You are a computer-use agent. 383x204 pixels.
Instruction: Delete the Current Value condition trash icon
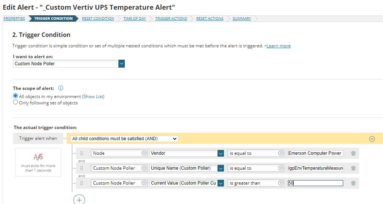353,183
